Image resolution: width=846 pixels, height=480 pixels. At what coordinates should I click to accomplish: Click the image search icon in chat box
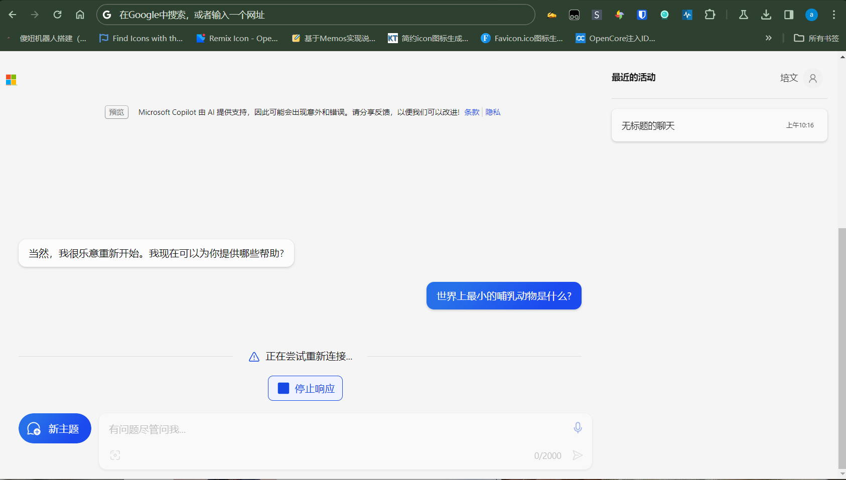coord(115,455)
